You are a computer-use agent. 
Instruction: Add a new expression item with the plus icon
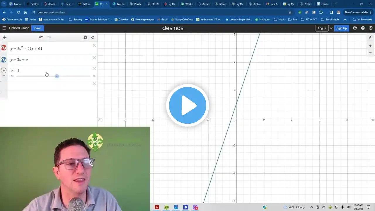pyautogui.click(x=5, y=37)
